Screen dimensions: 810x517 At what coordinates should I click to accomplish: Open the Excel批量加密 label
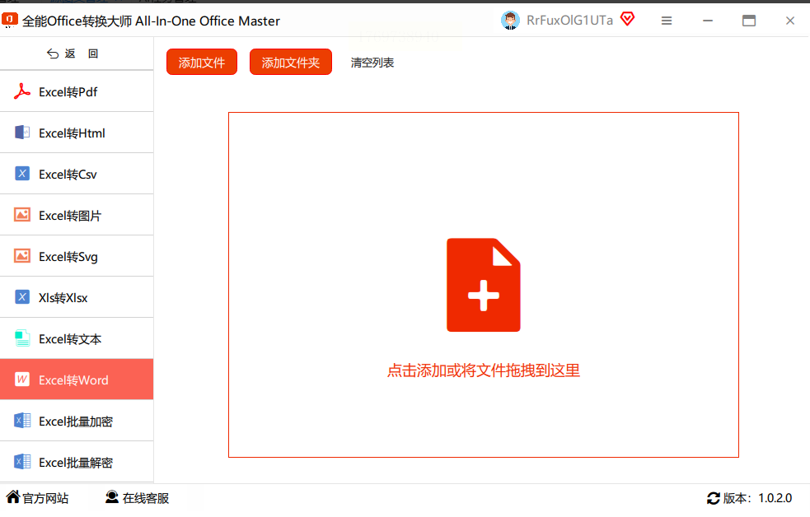tap(76, 422)
